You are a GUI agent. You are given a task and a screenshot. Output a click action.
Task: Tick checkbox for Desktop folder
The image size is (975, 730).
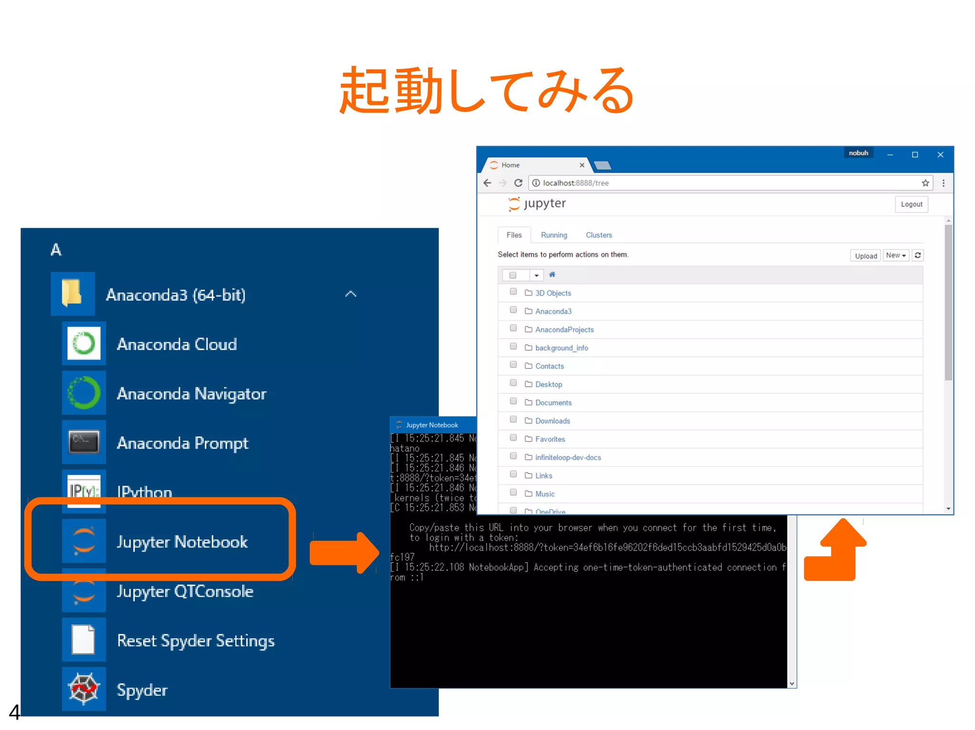[513, 383]
